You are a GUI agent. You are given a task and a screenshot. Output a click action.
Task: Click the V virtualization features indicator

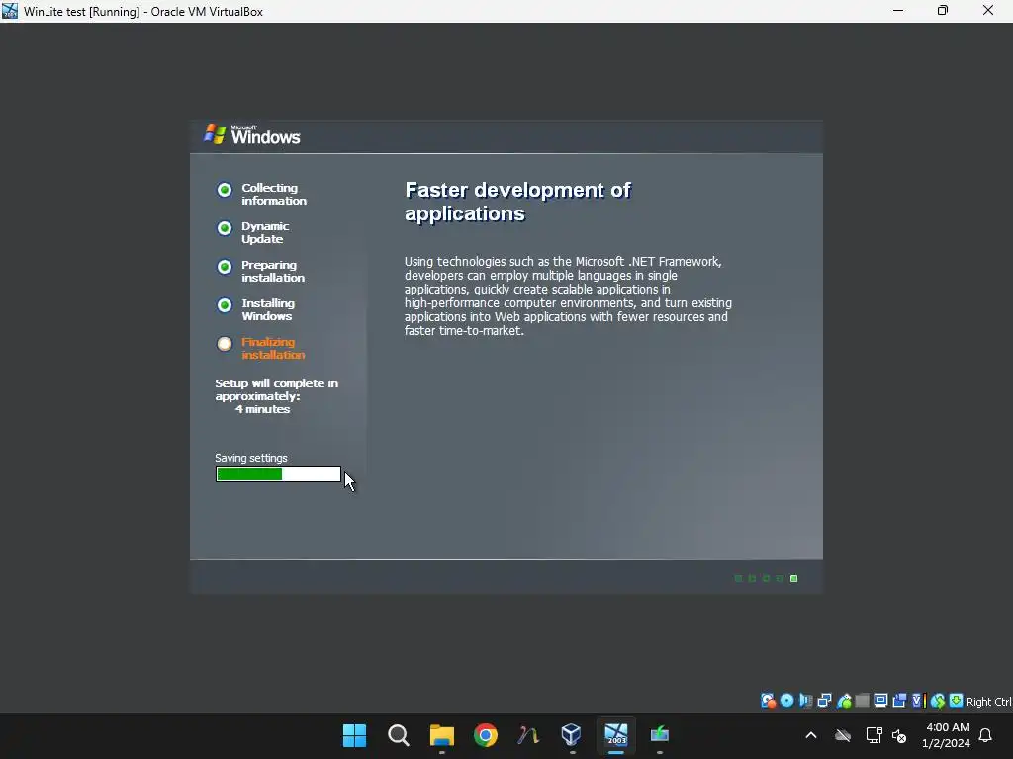click(x=918, y=701)
